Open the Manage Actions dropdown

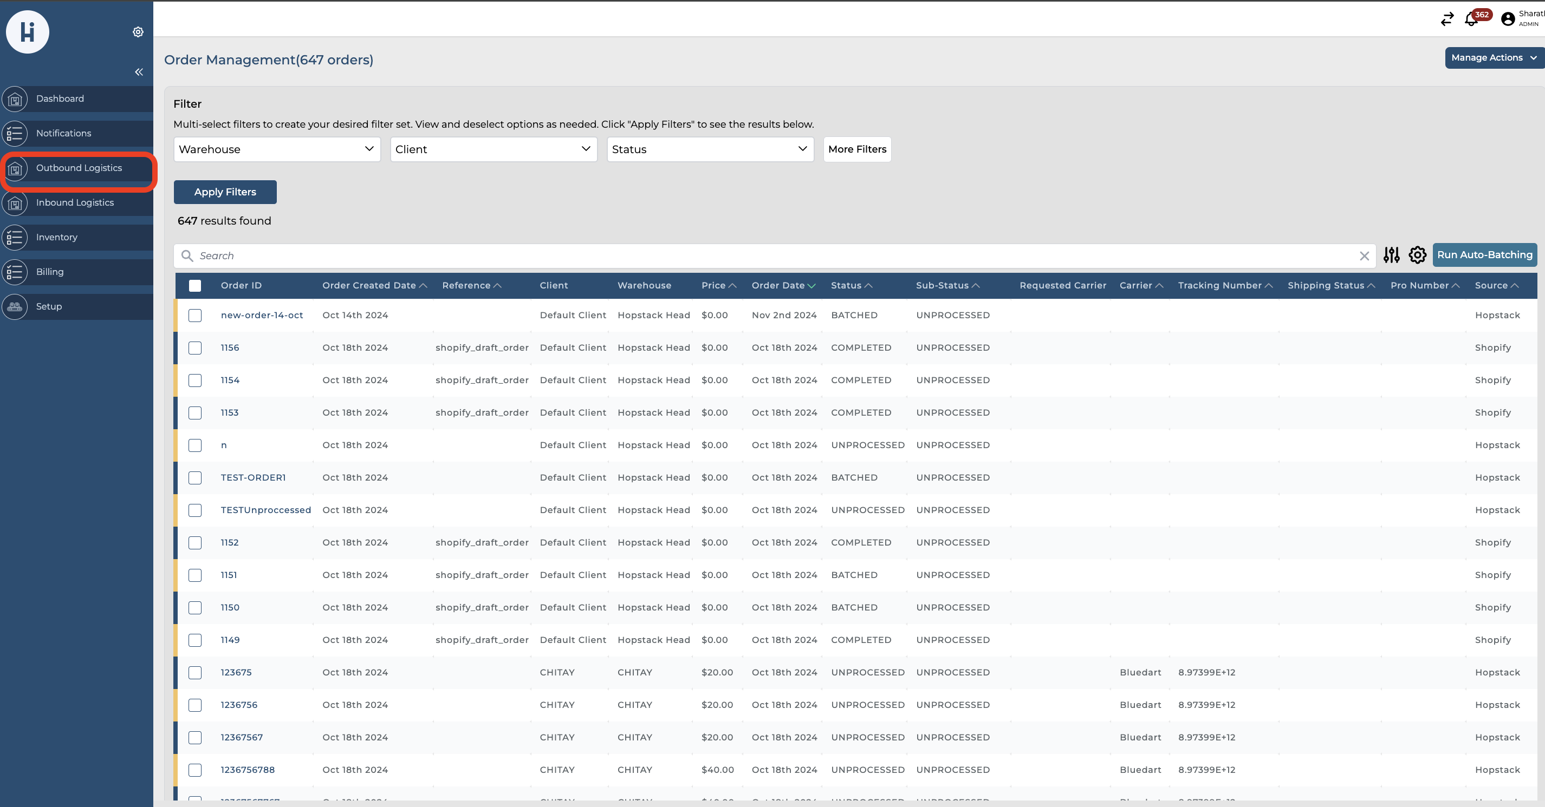[x=1493, y=58]
